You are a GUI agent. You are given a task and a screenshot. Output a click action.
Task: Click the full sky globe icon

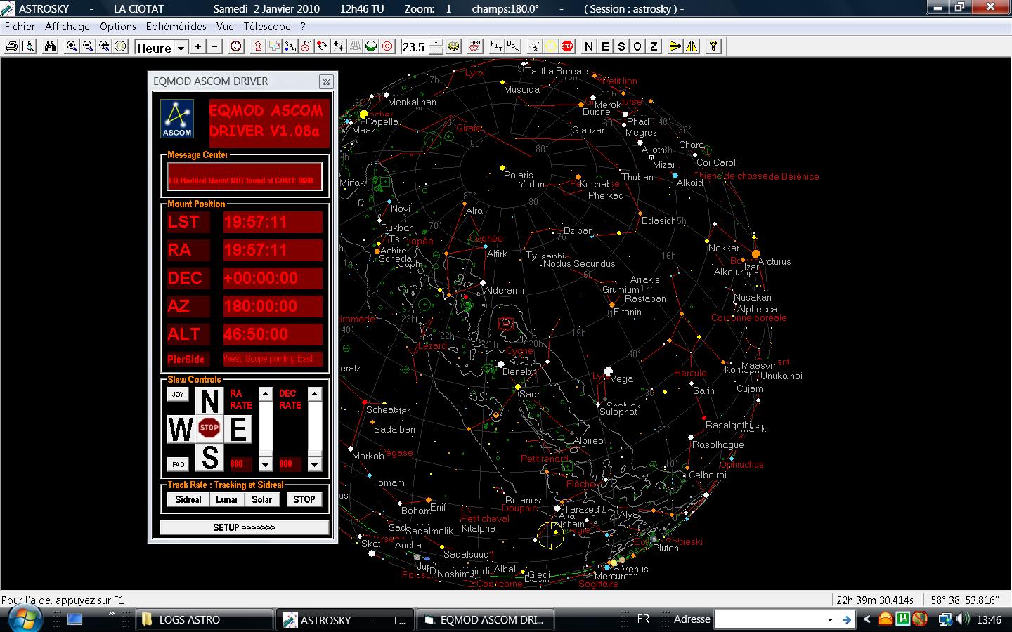pos(120,46)
